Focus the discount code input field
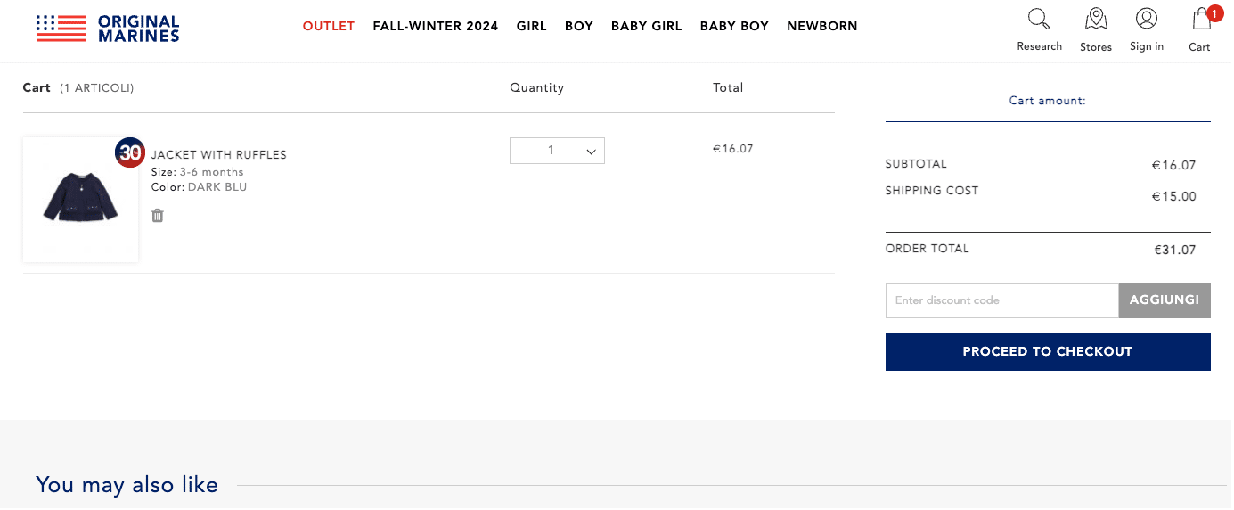The height and width of the screenshot is (510, 1234). (1001, 300)
